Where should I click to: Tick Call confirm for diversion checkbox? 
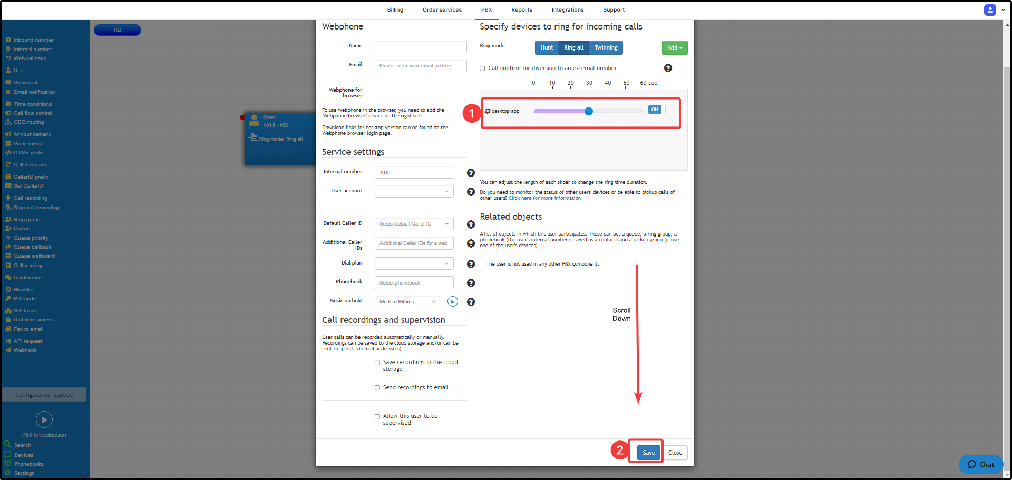point(482,68)
